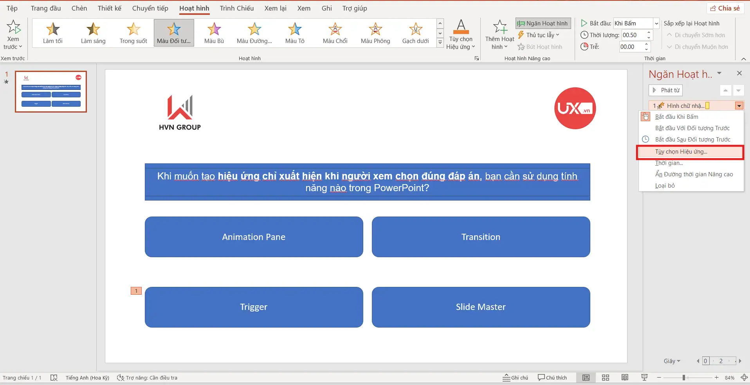This screenshot has height=385, width=750.
Task: Click the Chia sẻ share button
Action: click(x=725, y=8)
